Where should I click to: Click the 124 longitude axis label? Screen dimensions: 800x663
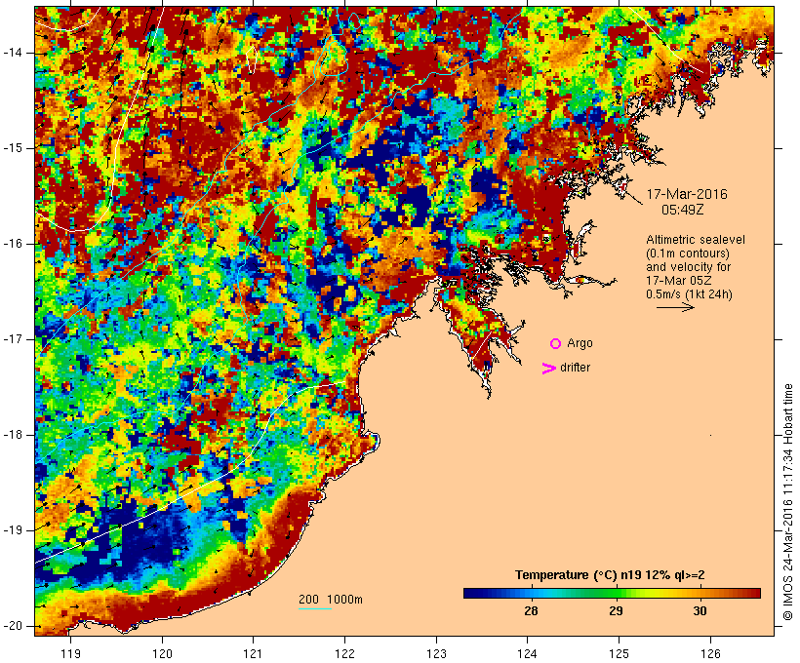click(528, 653)
